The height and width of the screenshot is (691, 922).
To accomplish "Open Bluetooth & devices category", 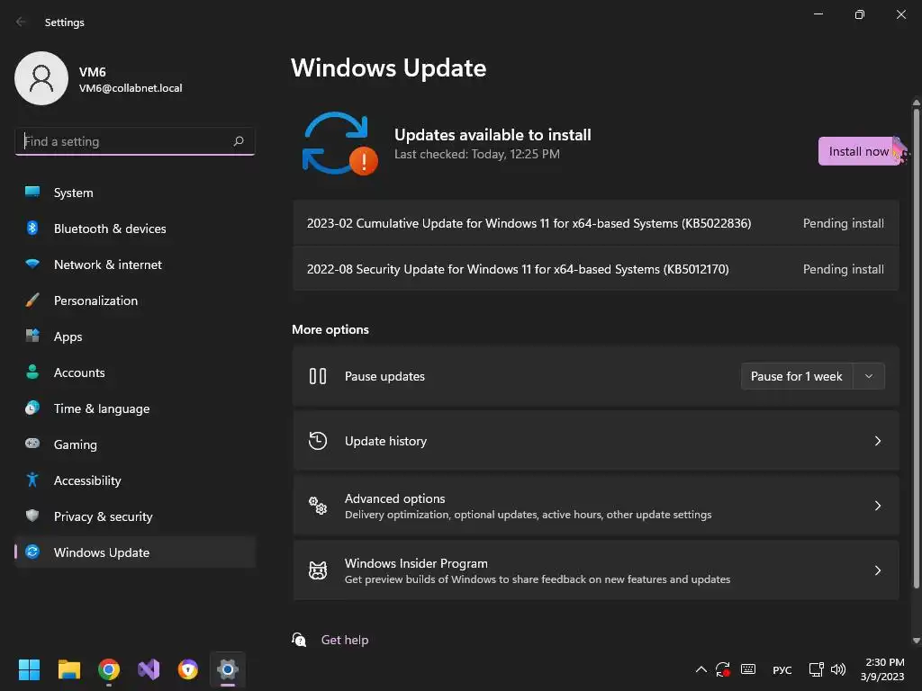I will click(x=135, y=228).
